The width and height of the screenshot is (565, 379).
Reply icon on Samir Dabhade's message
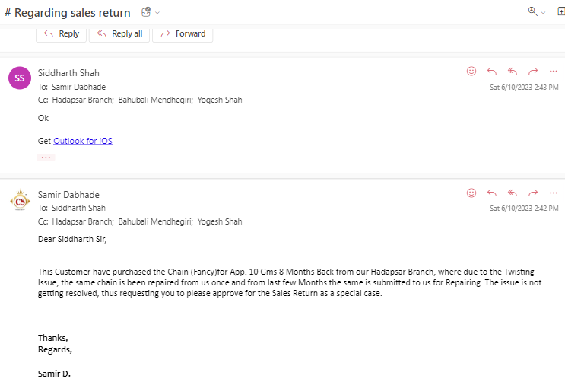coord(492,193)
